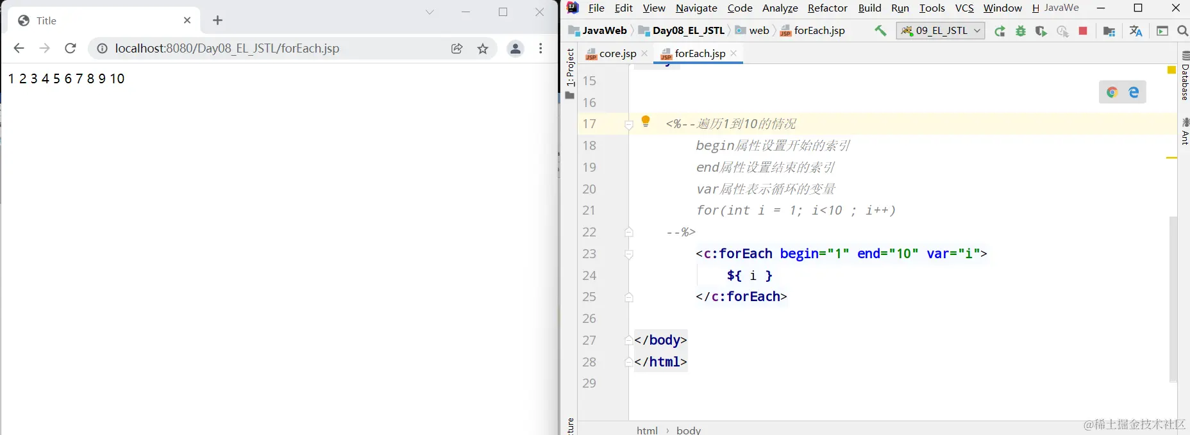The image size is (1190, 435).
Task: Open the VCS menu
Action: pyautogui.click(x=964, y=8)
